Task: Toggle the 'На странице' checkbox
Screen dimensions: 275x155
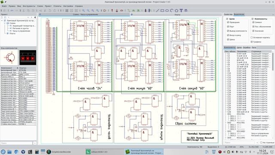Action: [261, 143]
